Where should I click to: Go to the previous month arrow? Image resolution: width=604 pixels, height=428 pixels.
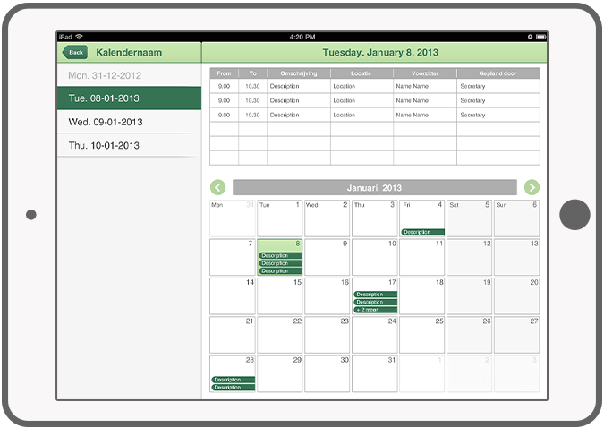217,187
